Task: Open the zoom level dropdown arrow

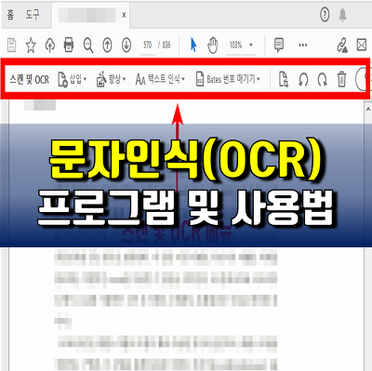Action: click(x=251, y=46)
